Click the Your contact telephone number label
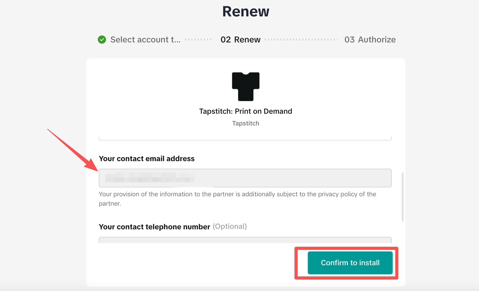479x291 pixels. pyautogui.click(x=155, y=227)
